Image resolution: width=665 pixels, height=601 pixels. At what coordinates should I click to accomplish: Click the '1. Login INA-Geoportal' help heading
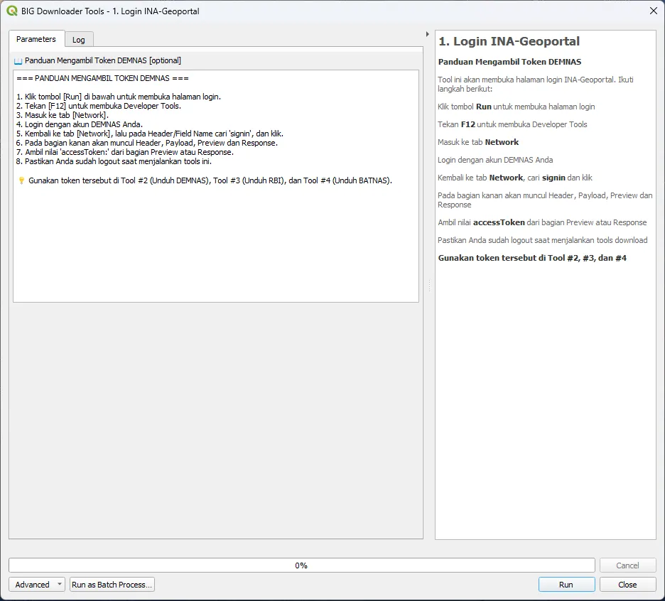click(509, 42)
